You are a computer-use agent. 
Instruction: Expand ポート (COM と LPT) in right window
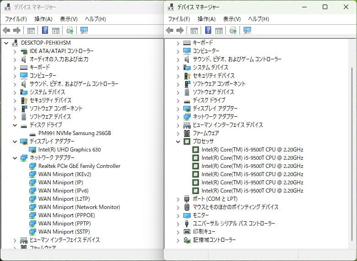tap(178, 199)
